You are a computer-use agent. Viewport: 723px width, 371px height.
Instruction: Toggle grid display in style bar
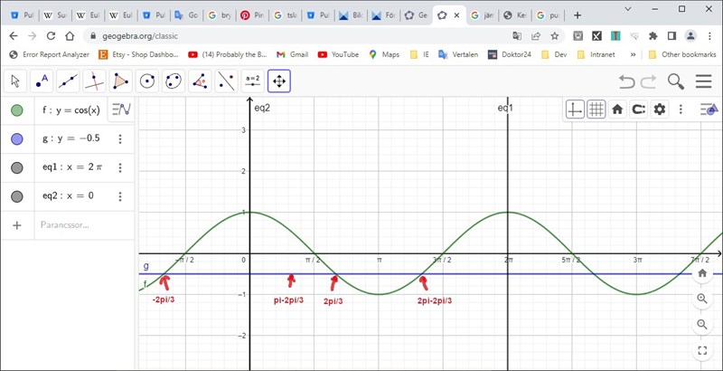[x=596, y=109]
